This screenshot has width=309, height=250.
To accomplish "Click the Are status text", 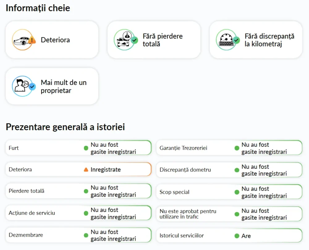I will pyautogui.click(x=246, y=236).
